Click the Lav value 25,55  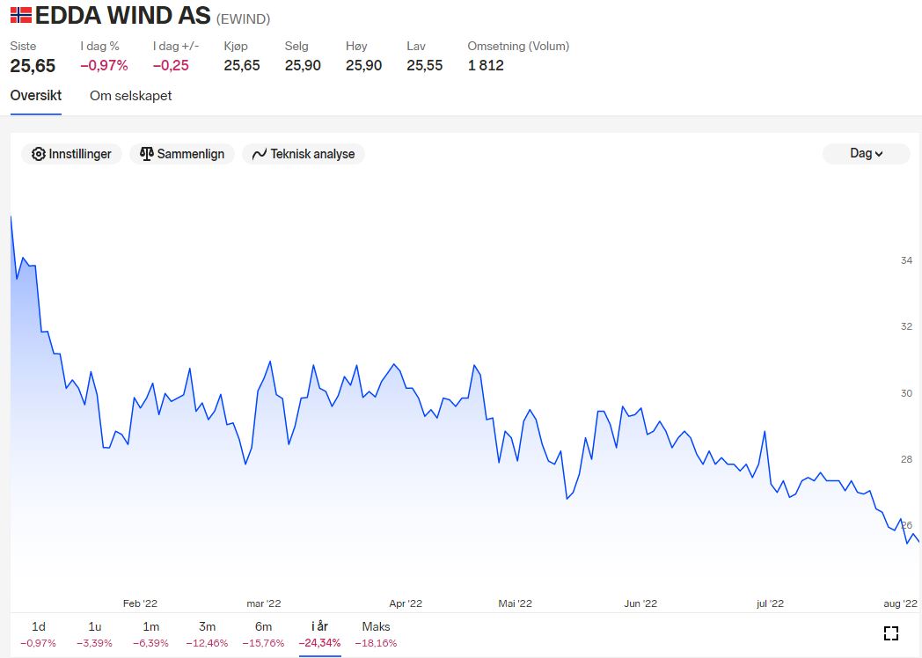425,65
